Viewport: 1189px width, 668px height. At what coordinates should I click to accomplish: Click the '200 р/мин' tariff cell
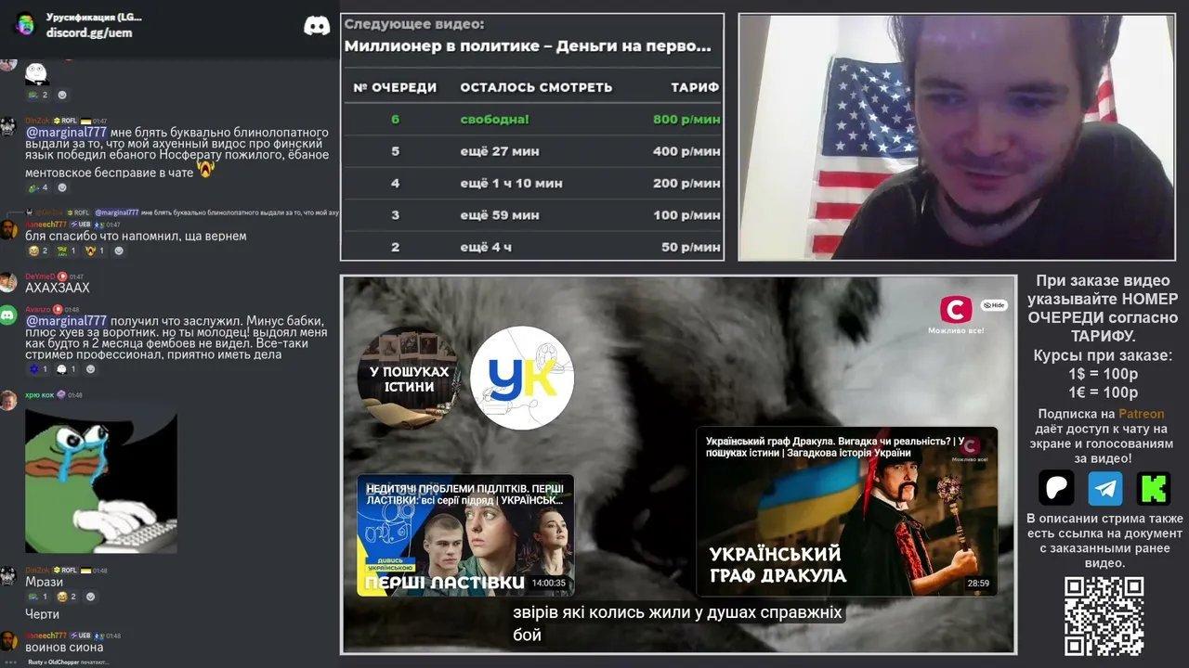click(686, 184)
